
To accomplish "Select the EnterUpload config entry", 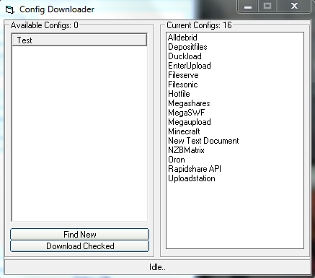I will click(190, 66).
